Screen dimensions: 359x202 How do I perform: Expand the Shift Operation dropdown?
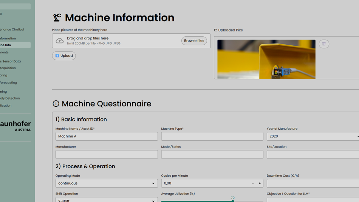click(107, 200)
